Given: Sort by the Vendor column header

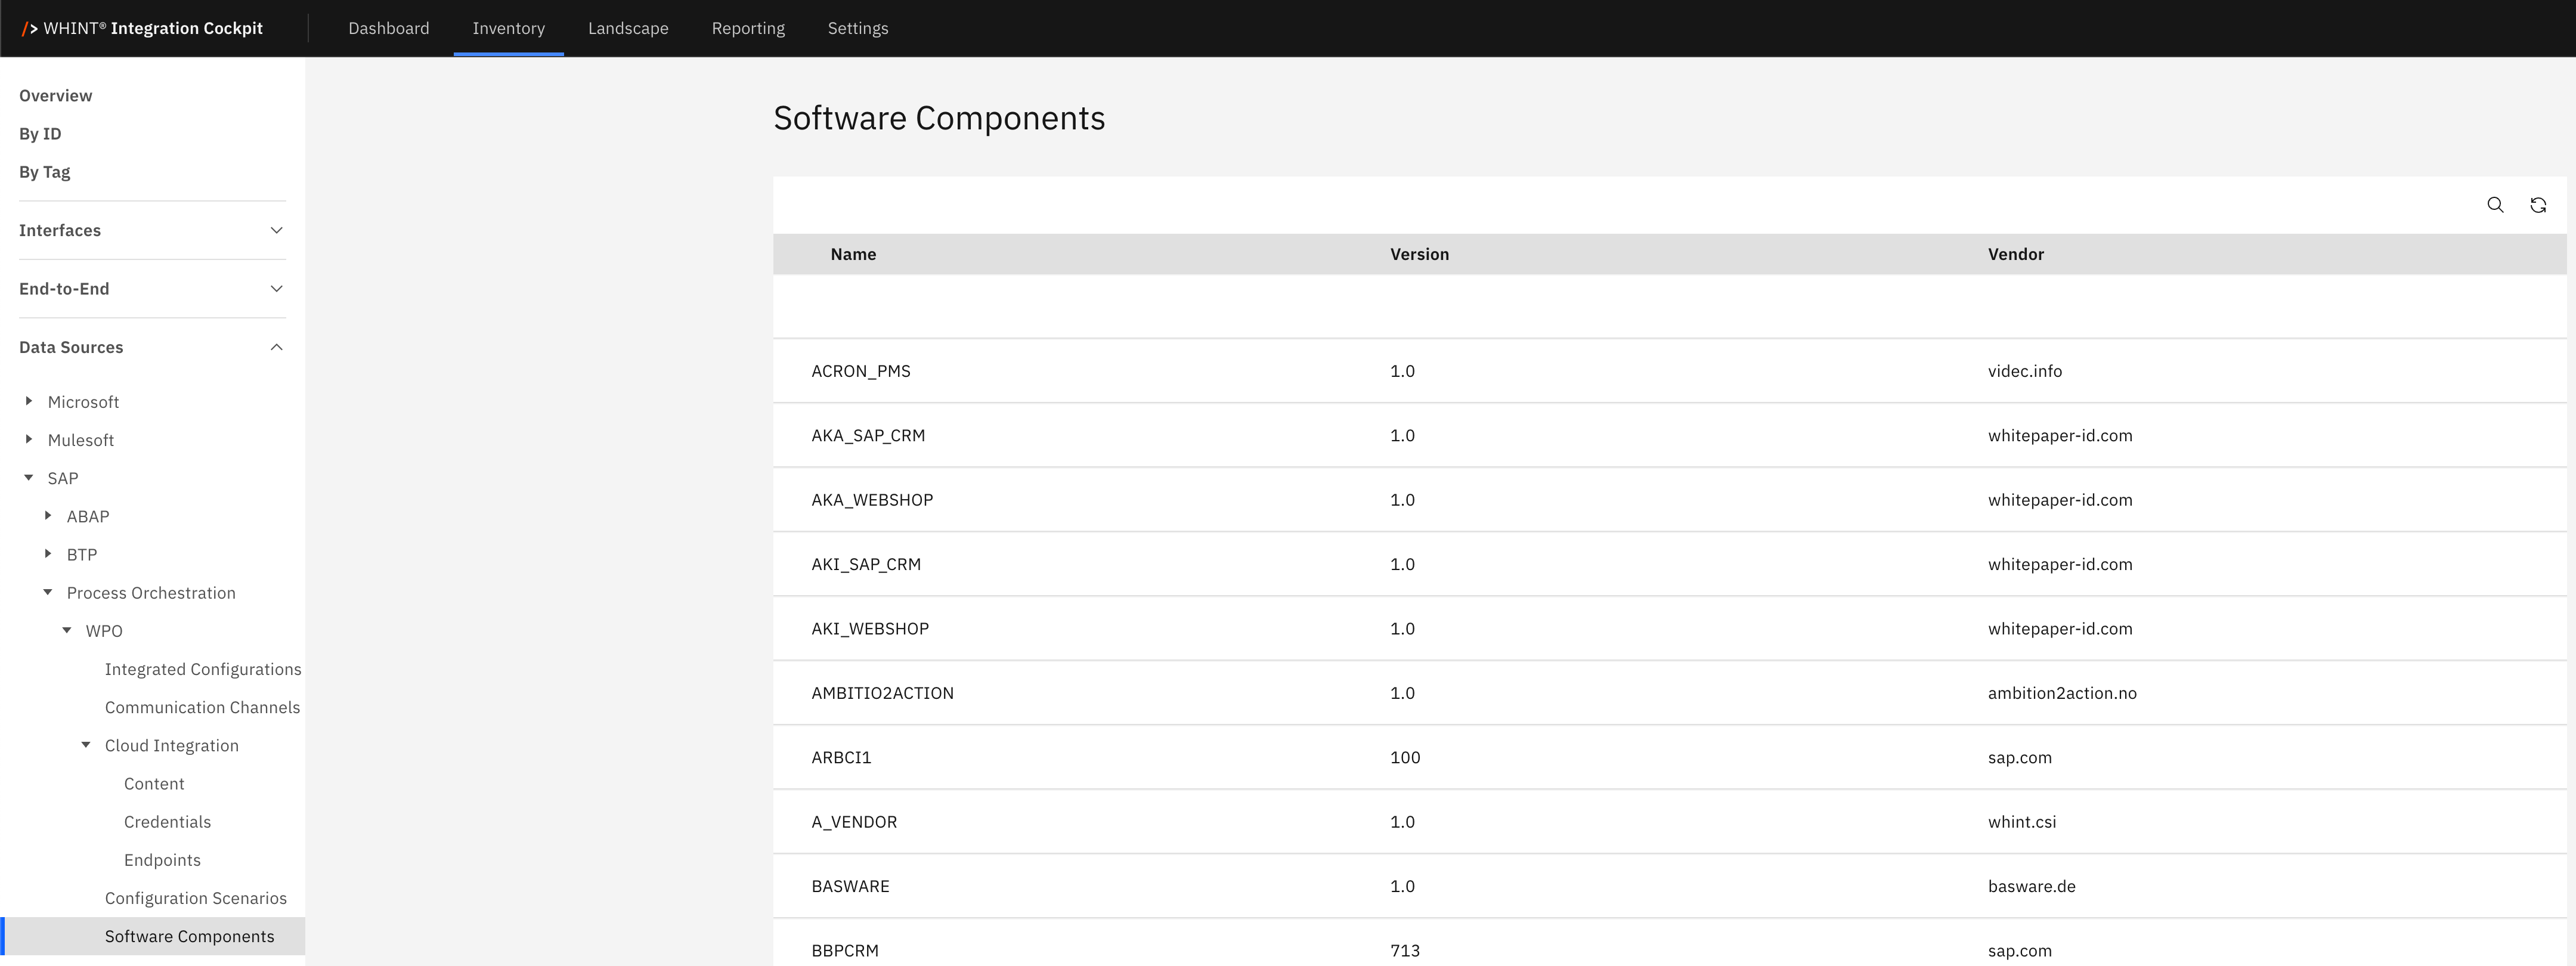Looking at the screenshot, I should (x=2015, y=254).
